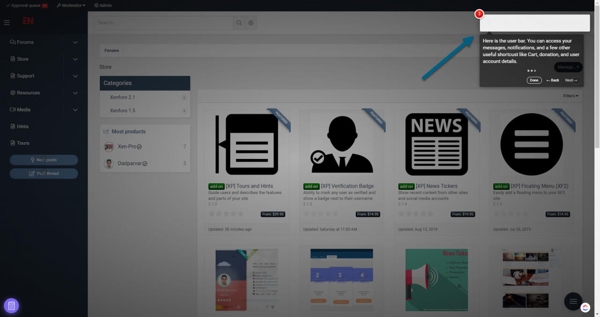
Task: Open the Filters dropdown
Action: coord(570,96)
